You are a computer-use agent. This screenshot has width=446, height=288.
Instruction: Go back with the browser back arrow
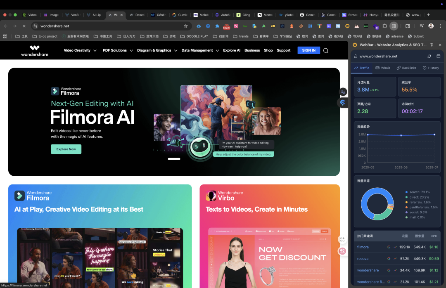[x=6, y=26]
